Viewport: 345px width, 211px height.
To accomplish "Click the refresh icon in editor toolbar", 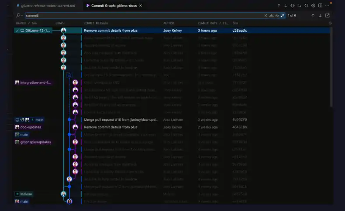I will coord(306,6).
